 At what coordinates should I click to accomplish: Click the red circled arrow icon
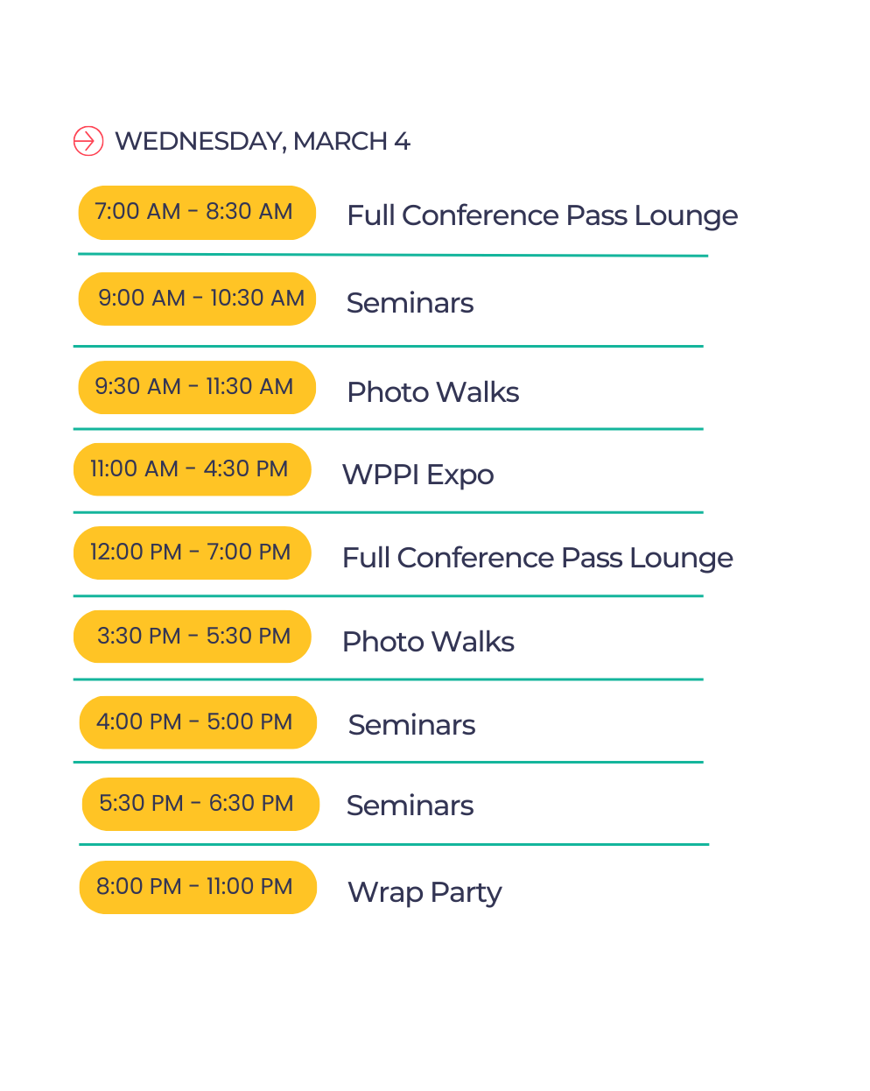coord(88,141)
